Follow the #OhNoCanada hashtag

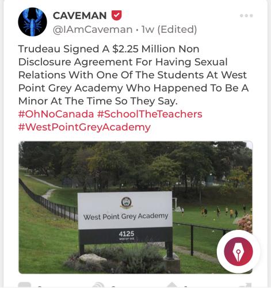pyautogui.click(x=56, y=114)
